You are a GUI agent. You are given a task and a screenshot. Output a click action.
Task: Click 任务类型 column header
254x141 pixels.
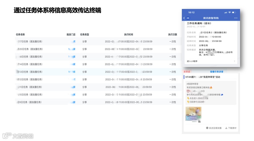tap(84, 35)
